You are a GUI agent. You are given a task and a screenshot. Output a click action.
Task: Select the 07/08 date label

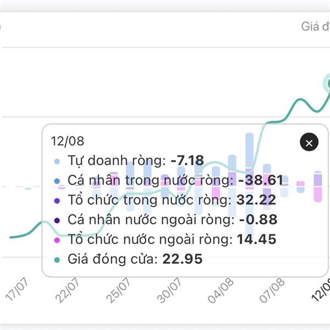(272, 290)
